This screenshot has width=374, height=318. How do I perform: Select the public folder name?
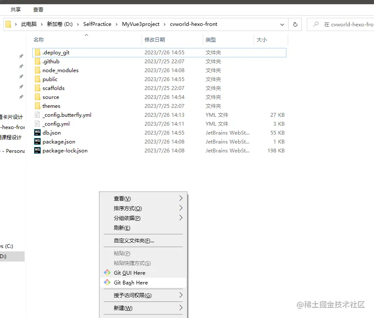coord(50,79)
